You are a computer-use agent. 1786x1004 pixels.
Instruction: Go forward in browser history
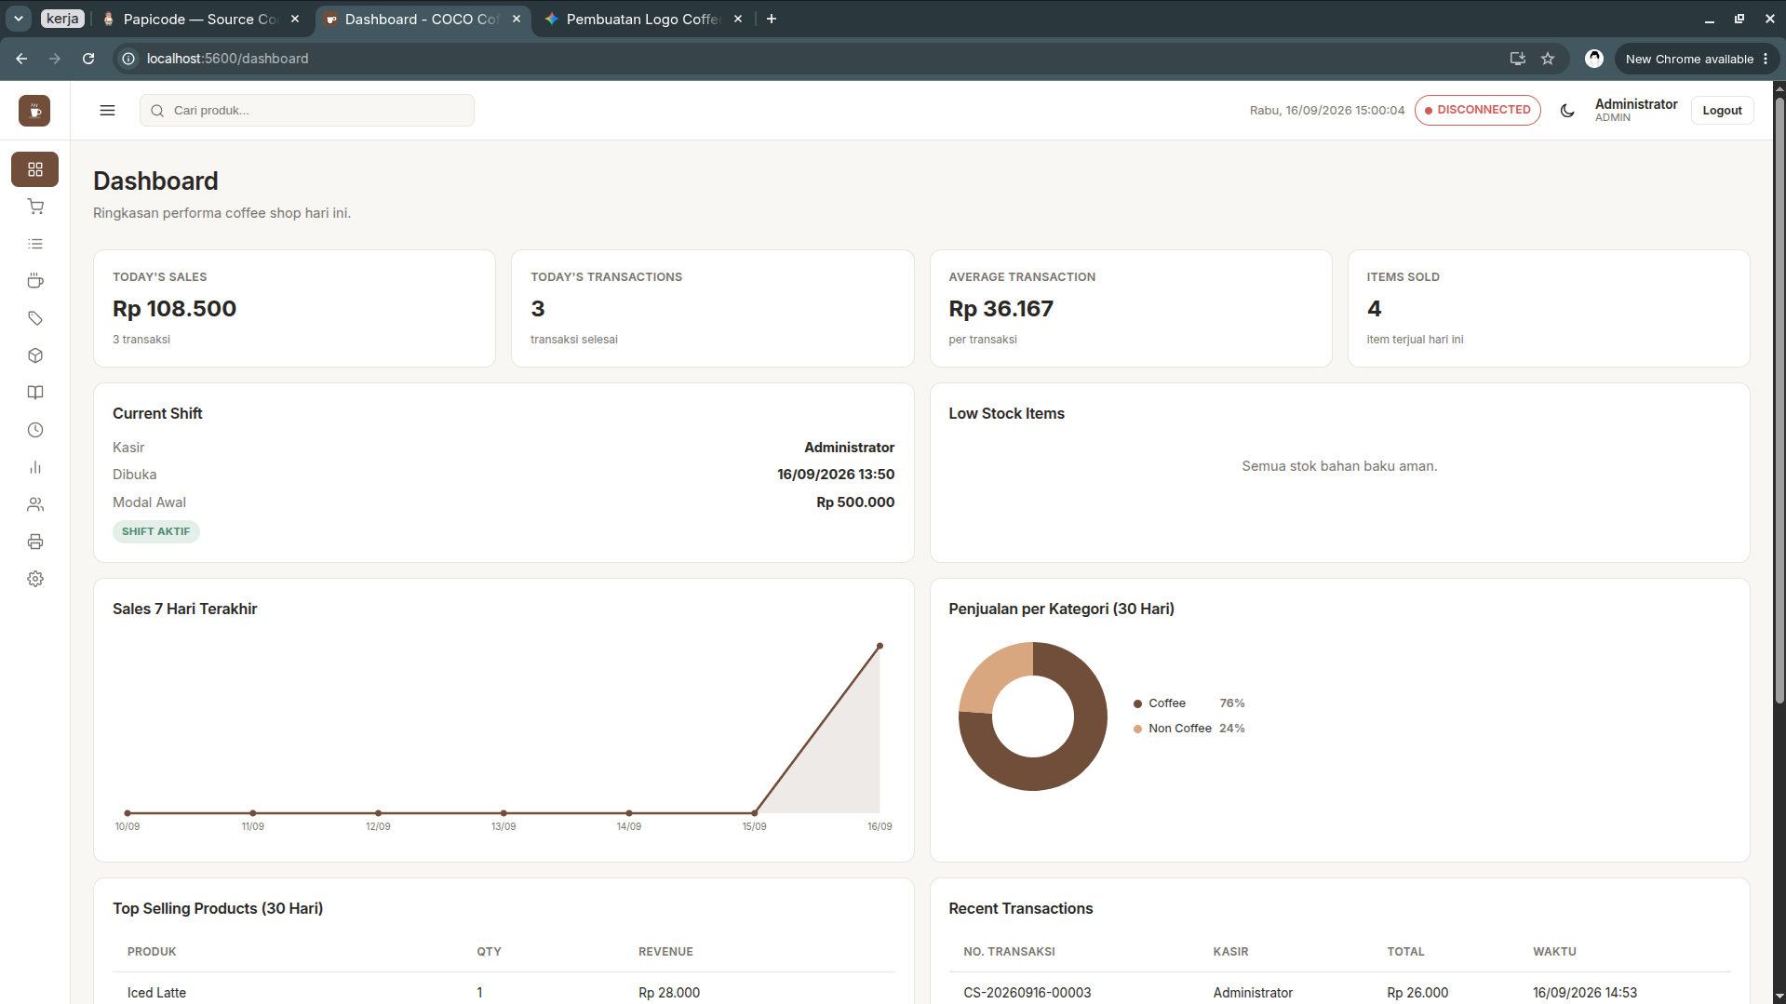55,59
